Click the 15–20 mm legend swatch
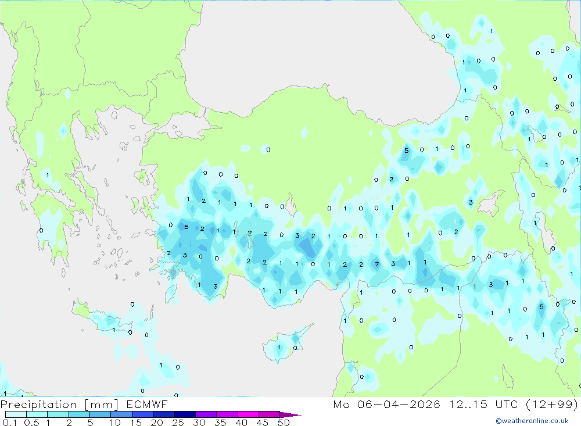Image resolution: width=581 pixels, height=426 pixels. coord(143,414)
